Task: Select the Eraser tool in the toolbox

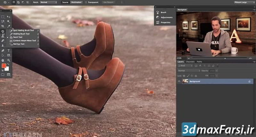Action: click(3, 41)
